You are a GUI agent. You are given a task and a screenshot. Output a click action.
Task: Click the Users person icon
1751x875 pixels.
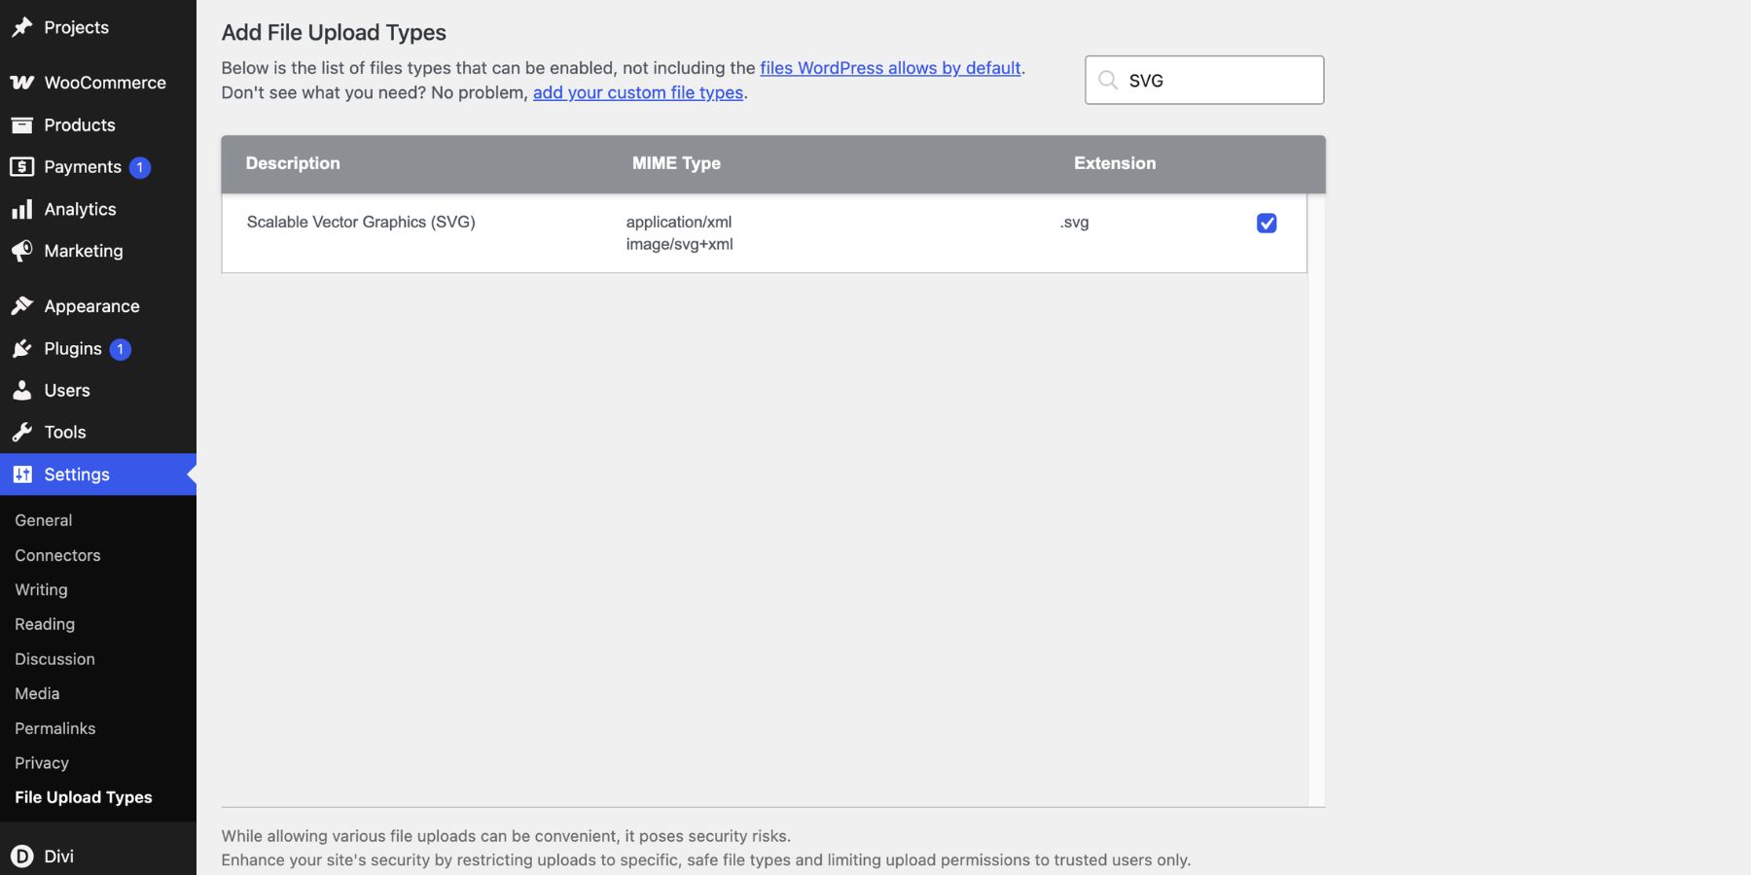pyautogui.click(x=21, y=390)
